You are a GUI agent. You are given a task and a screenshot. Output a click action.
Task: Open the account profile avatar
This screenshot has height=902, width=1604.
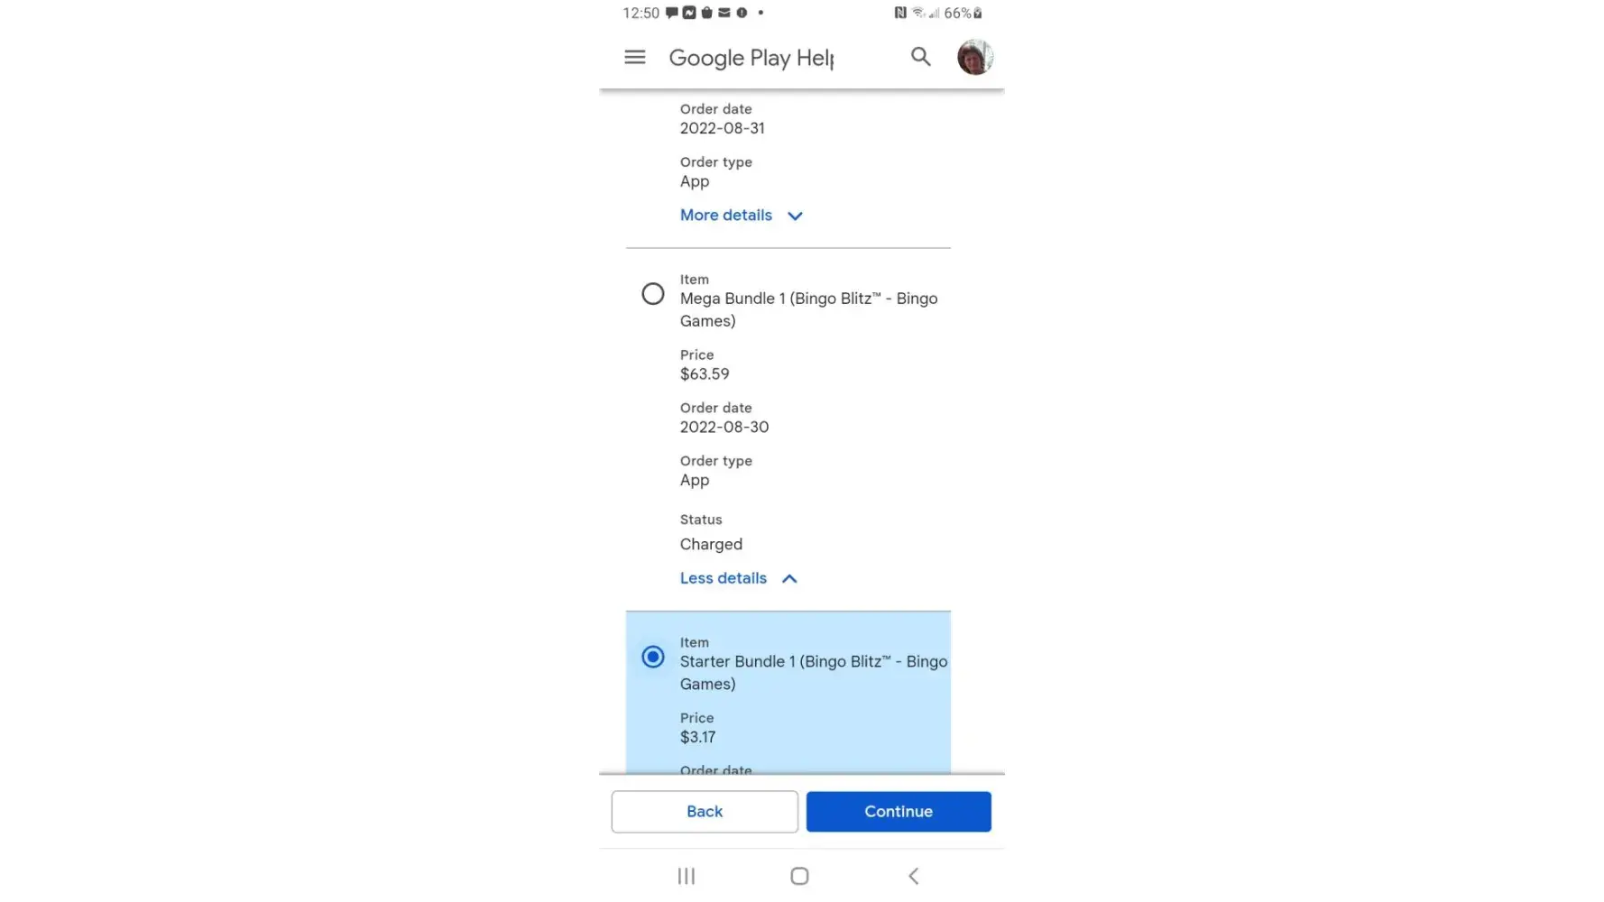pyautogui.click(x=974, y=57)
